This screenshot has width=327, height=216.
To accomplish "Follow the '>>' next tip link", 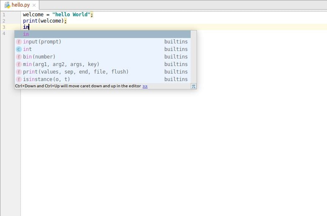I will click(145, 86).
